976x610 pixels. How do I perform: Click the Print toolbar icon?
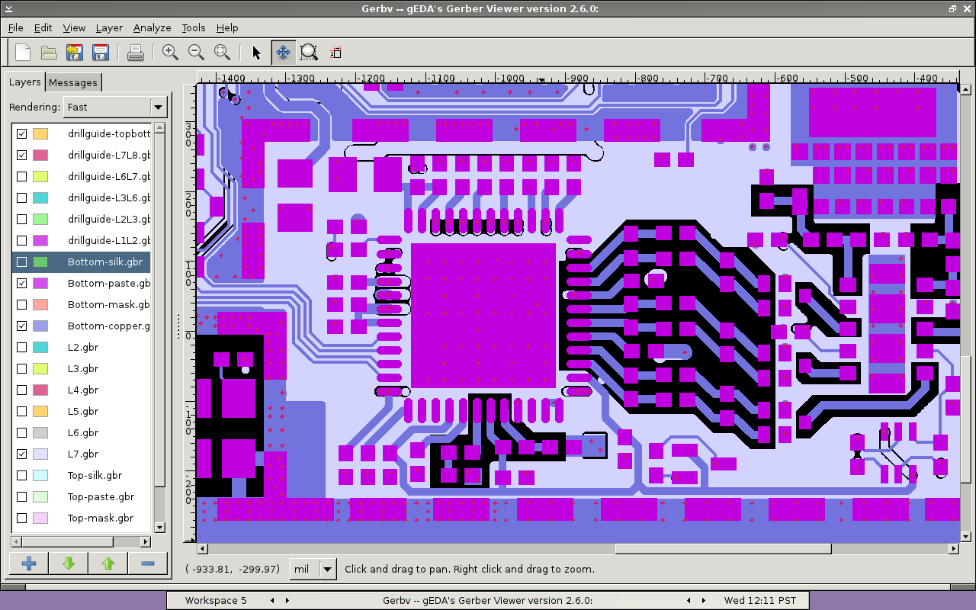(136, 53)
